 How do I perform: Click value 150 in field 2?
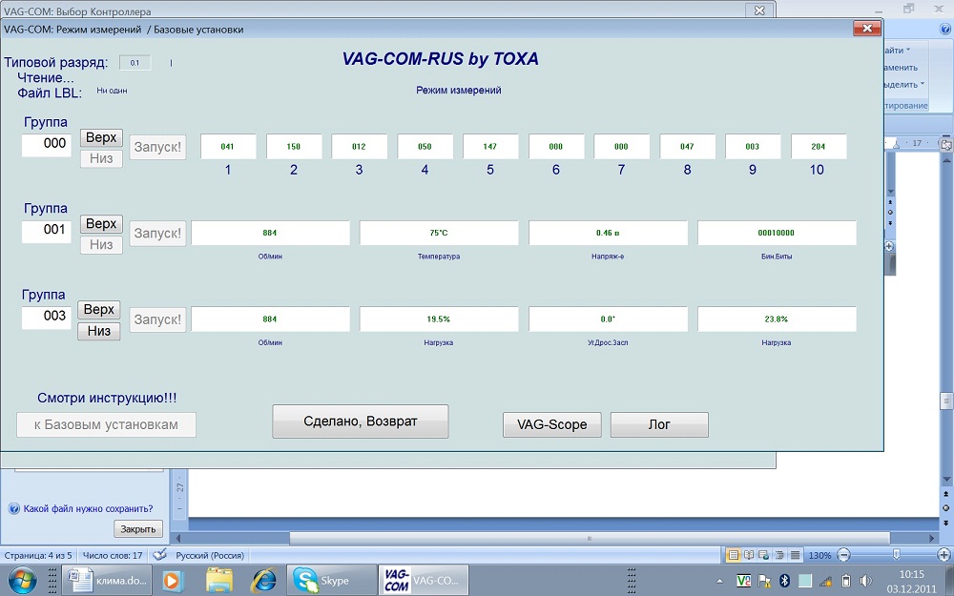(x=293, y=147)
